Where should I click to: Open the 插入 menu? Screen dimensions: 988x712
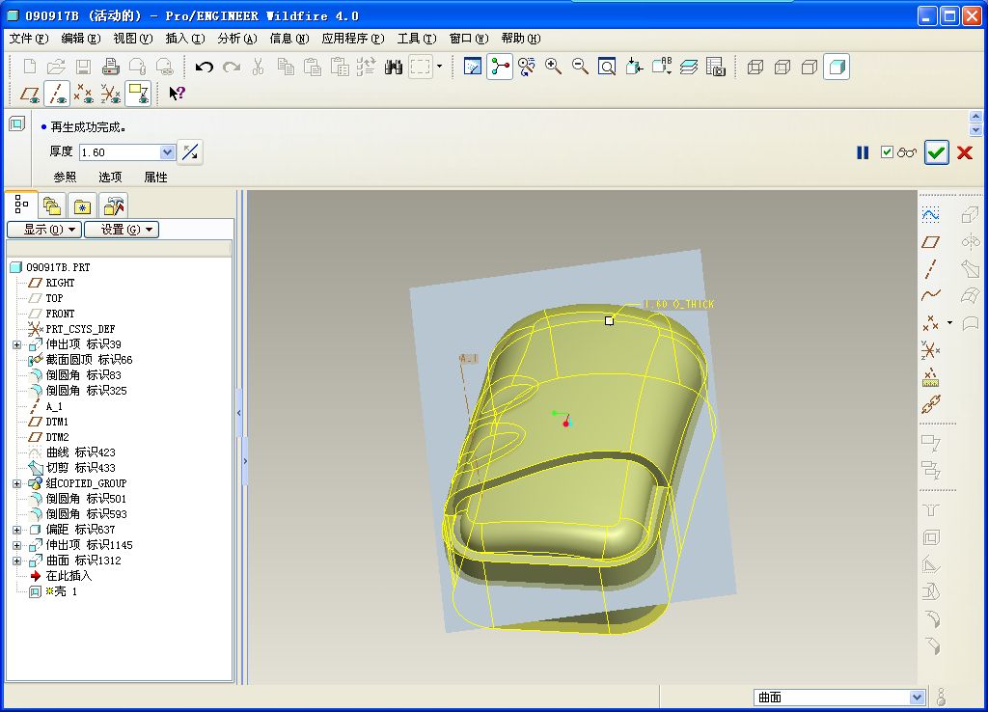click(x=185, y=39)
